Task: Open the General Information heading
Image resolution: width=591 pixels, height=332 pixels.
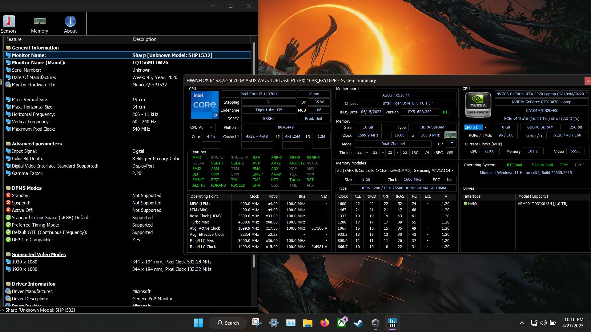Action: [35, 48]
